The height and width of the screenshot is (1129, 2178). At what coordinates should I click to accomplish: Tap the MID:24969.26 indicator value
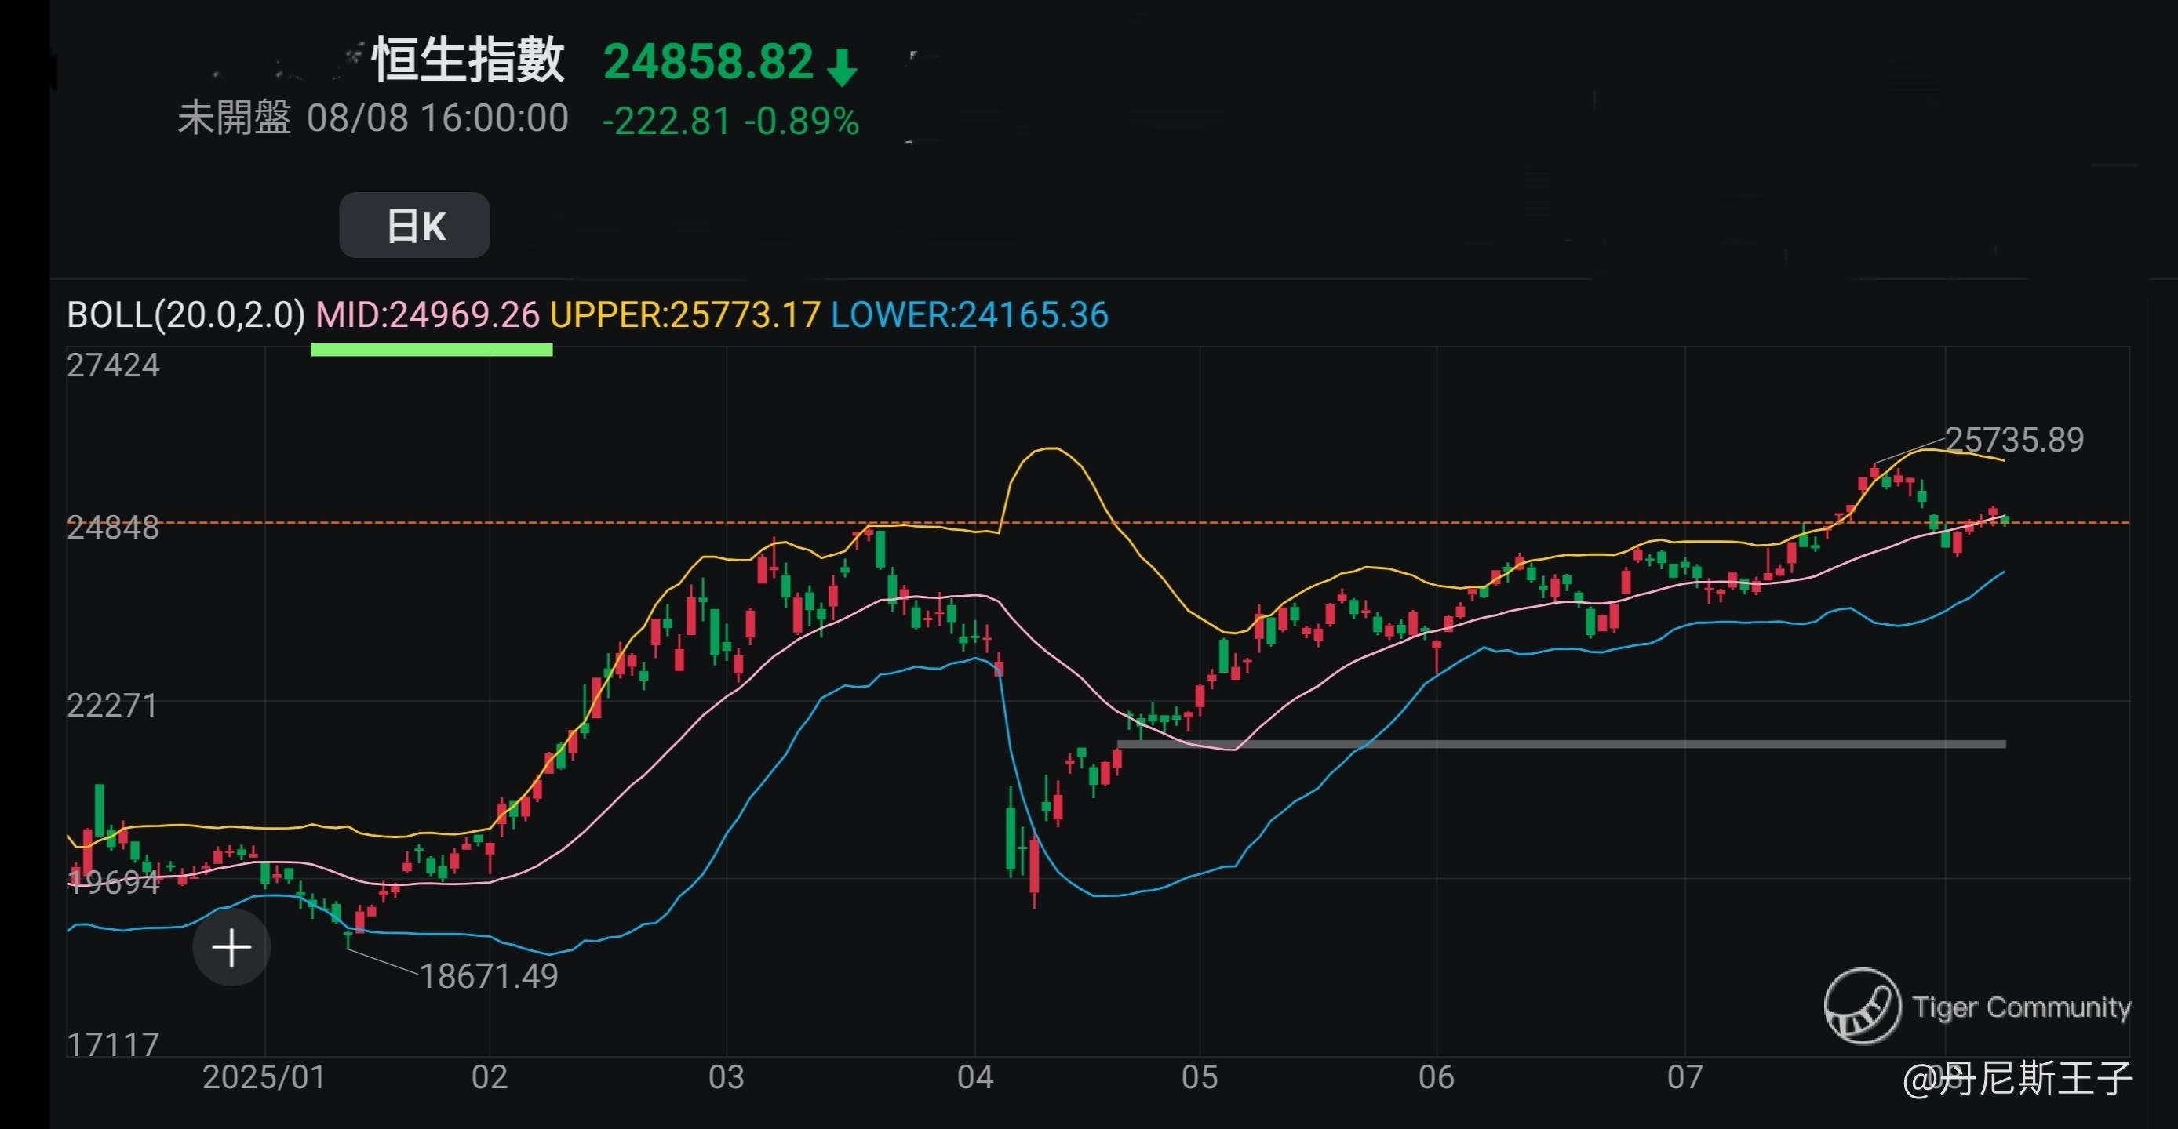point(427,314)
